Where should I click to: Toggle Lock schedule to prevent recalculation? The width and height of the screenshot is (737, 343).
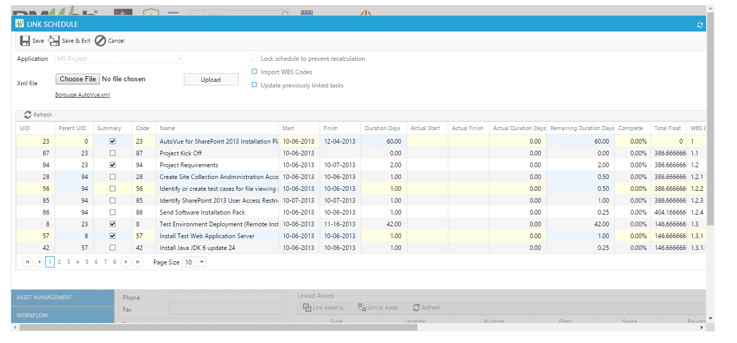pos(254,58)
